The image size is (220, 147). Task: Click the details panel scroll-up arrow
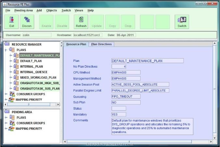click(x=214, y=43)
